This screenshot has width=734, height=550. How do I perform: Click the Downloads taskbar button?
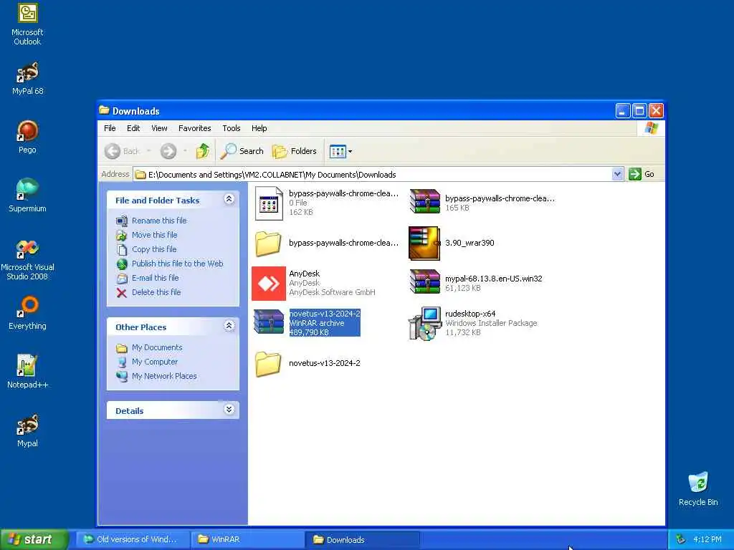click(362, 539)
